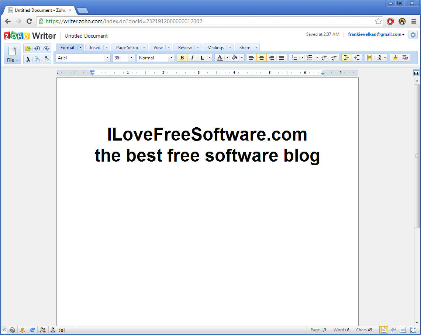This screenshot has height=335, width=421.
Task: Open the underline style dropdown arrow
Action: pos(210,58)
